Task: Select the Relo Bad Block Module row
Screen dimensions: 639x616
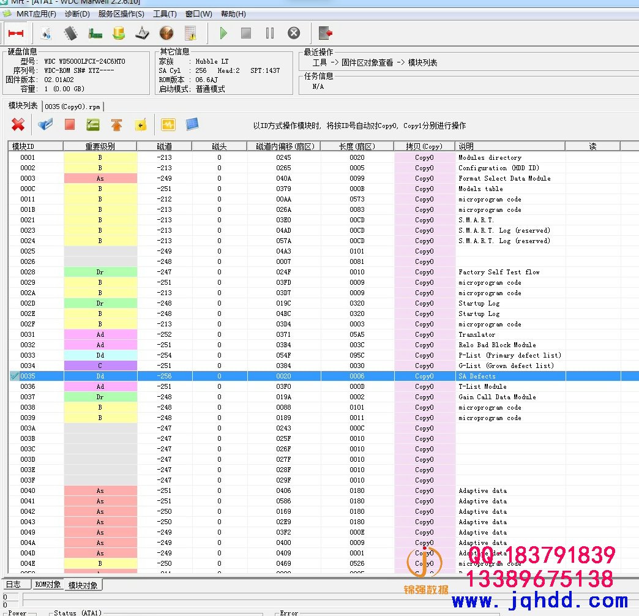Action: click(324, 345)
